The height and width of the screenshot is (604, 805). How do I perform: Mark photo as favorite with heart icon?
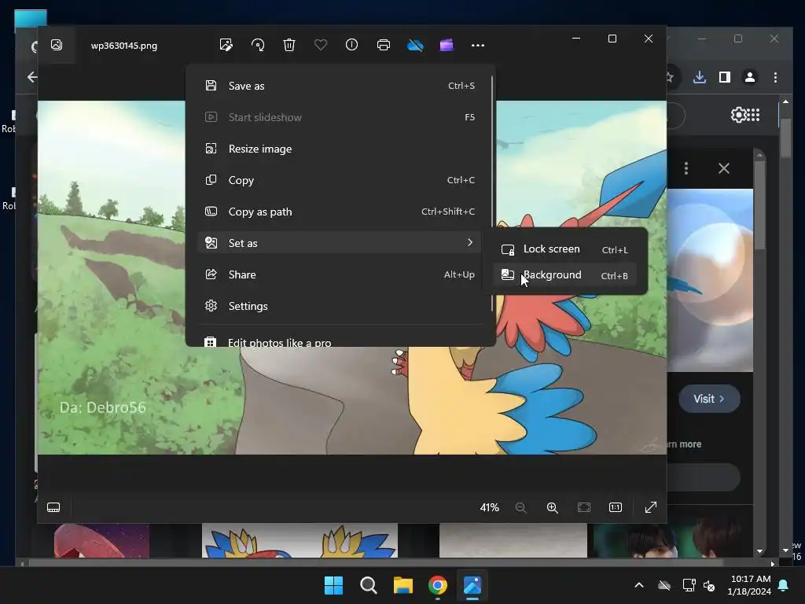pos(321,45)
